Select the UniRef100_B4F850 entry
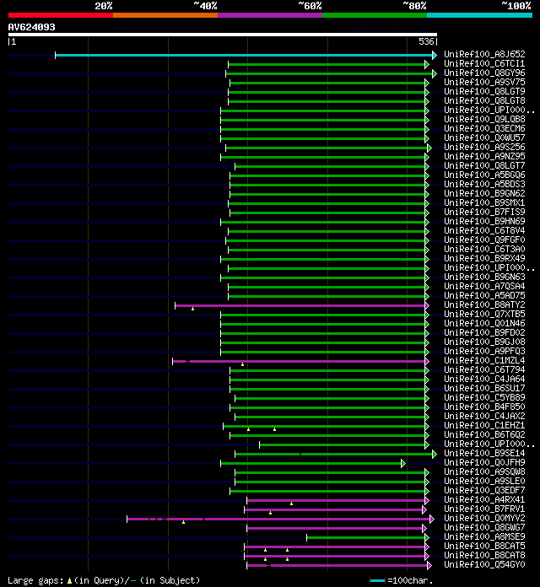This screenshot has width=540, height=587. 484,407
